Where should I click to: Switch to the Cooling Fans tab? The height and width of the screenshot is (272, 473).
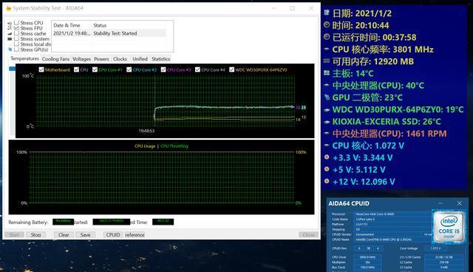(x=55, y=59)
